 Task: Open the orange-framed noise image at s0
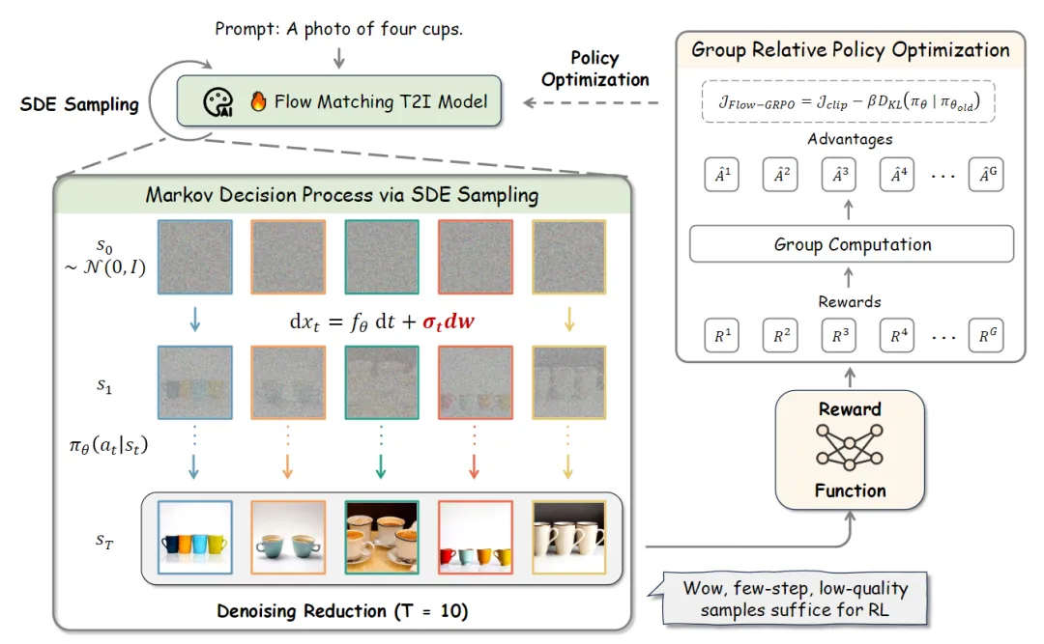point(288,257)
